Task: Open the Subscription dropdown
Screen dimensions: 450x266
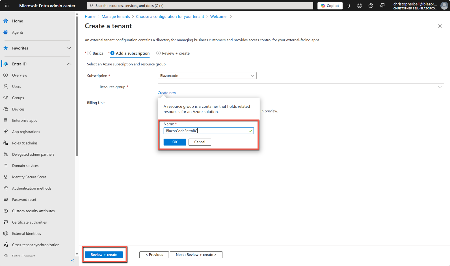Action: [x=207, y=76]
